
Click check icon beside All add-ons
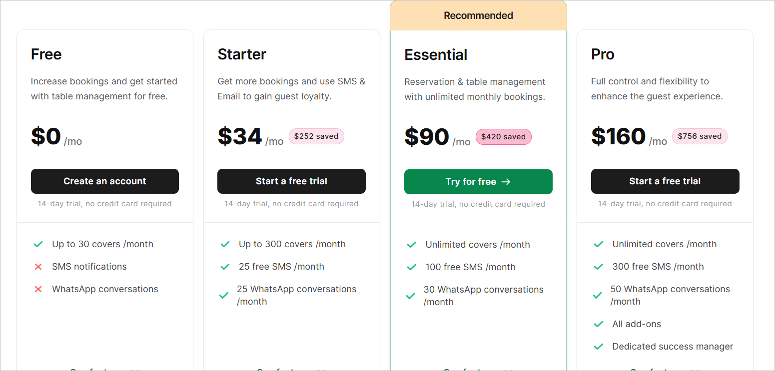click(x=599, y=324)
